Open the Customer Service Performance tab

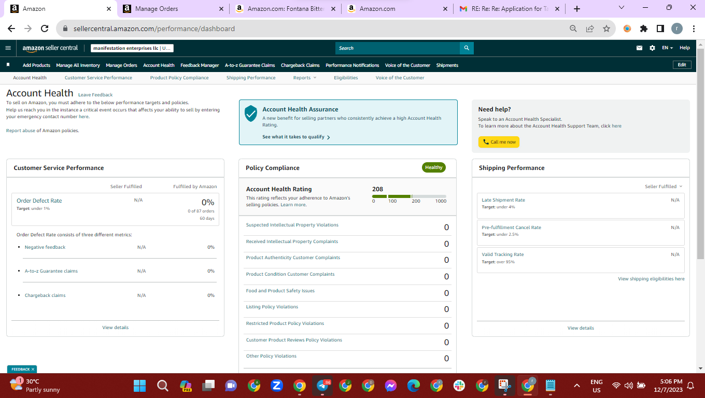pyautogui.click(x=98, y=78)
